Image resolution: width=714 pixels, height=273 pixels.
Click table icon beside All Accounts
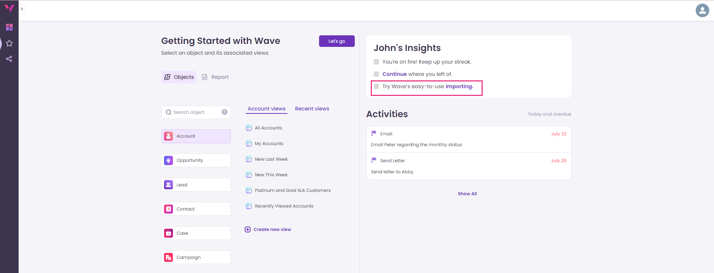click(x=249, y=128)
